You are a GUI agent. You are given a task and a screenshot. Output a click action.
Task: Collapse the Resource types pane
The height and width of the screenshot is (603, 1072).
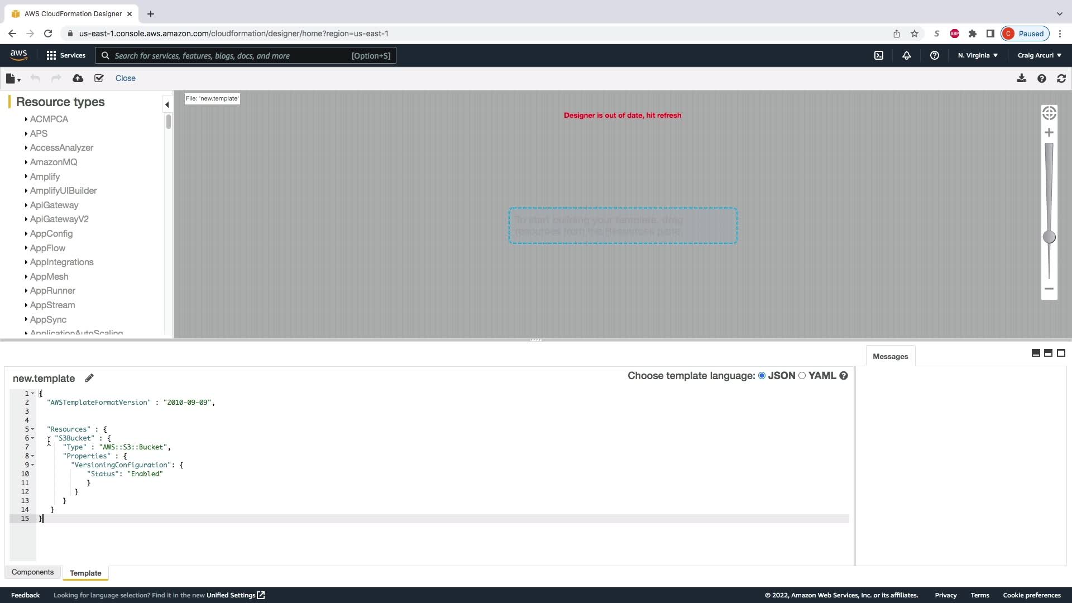167,104
